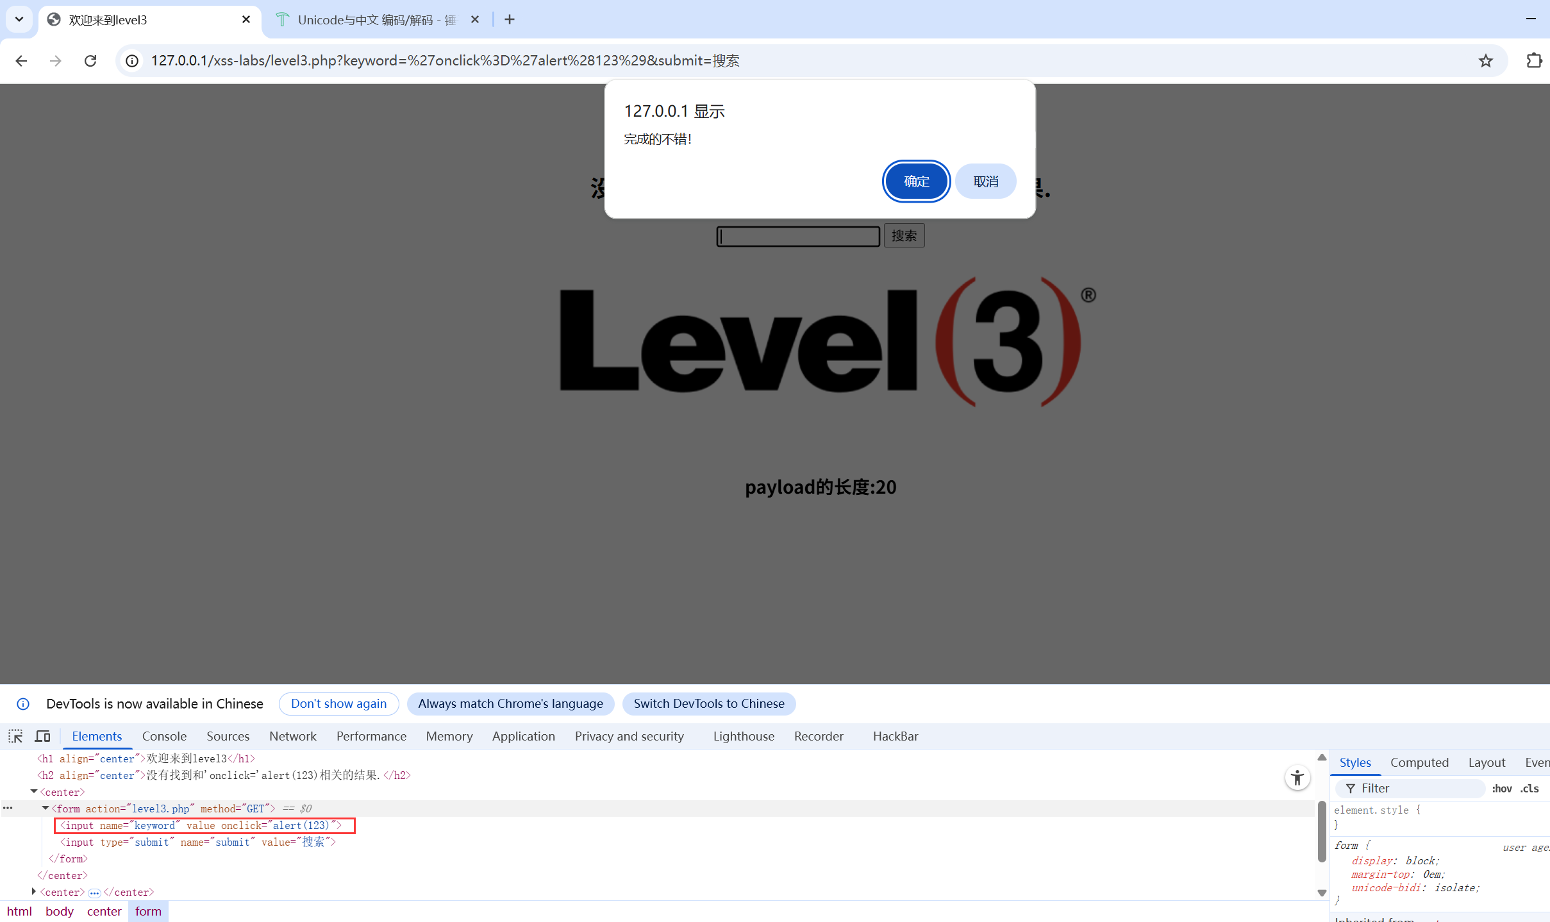1550x922 pixels.
Task: Click Switch DevTools to Chinese button
Action: (x=708, y=703)
